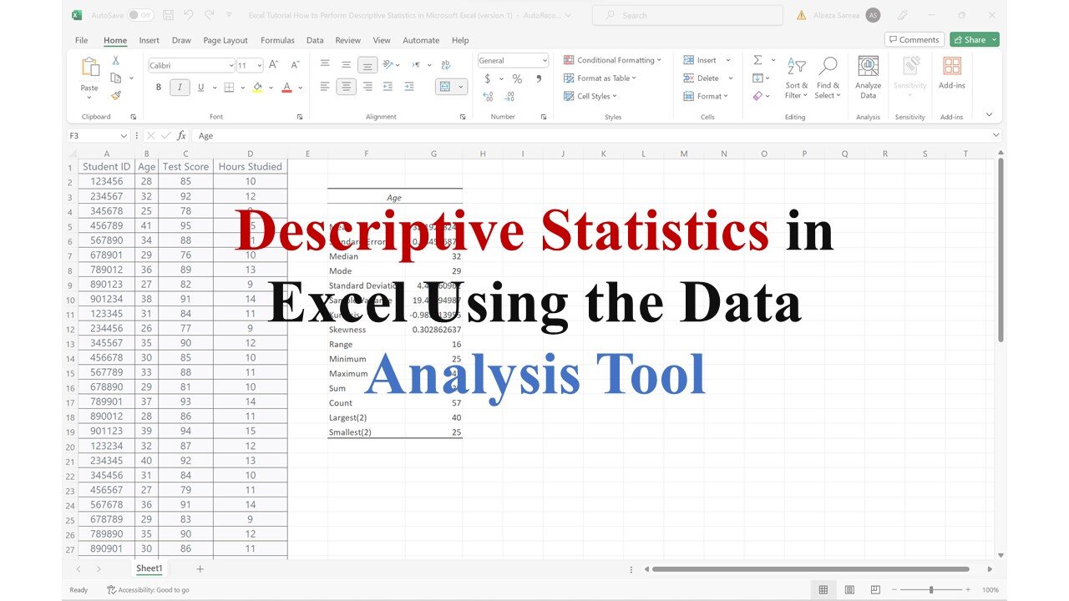Click the Save disk icon in title bar
Screen dimensions: 1069x601
tap(169, 15)
